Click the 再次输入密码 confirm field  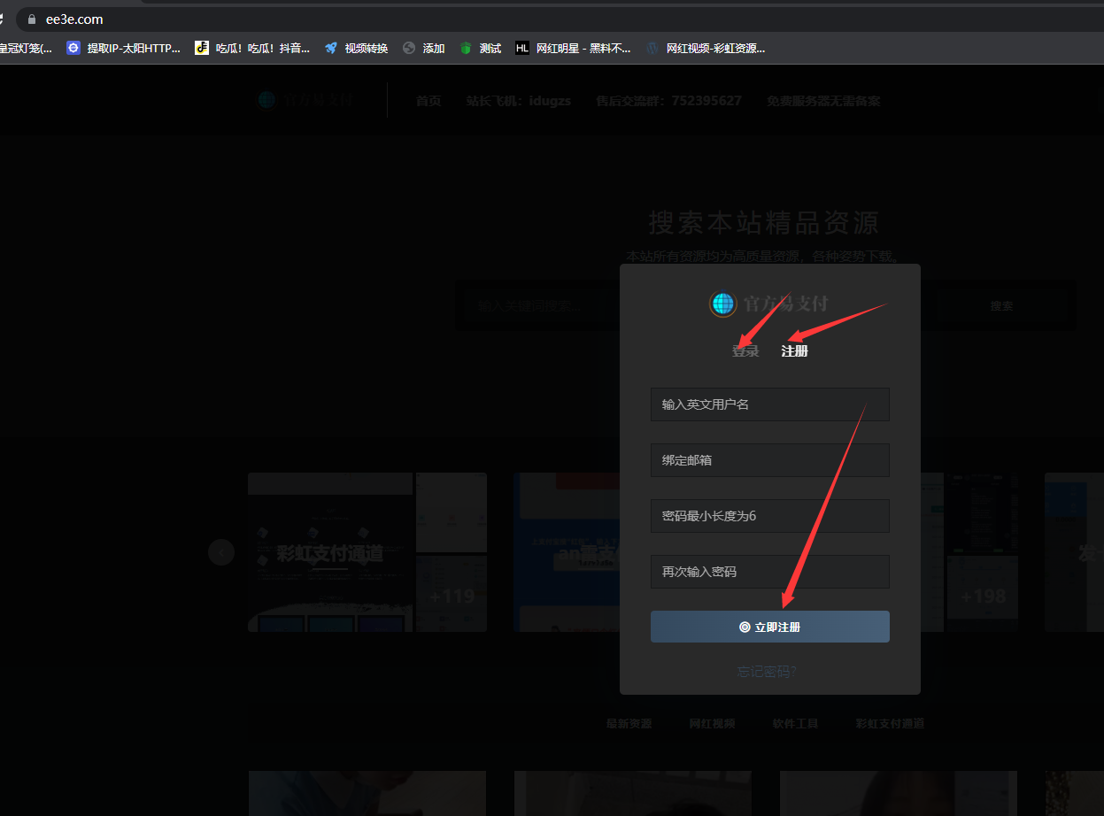coord(769,572)
